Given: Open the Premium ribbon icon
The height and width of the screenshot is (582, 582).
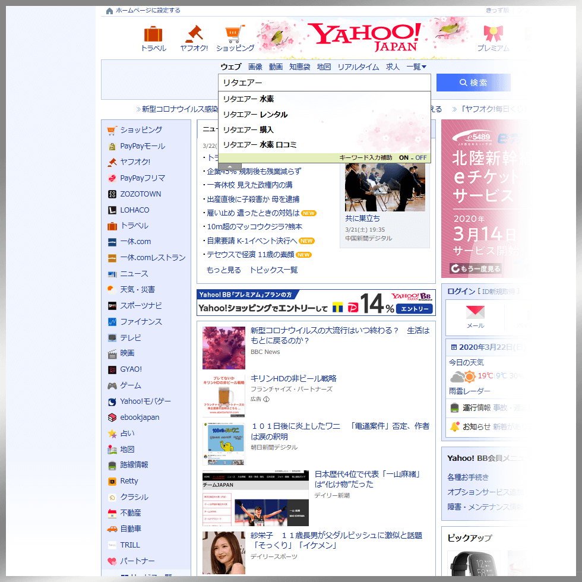Looking at the screenshot, I should point(494,34).
